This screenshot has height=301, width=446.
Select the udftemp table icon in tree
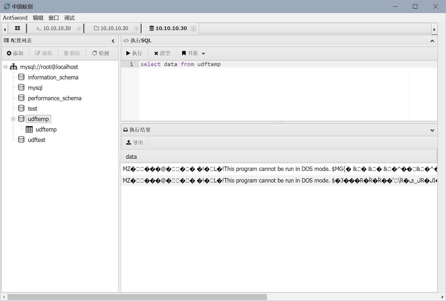(29, 129)
